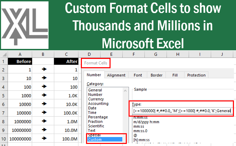Click the XL logo image

25,25
